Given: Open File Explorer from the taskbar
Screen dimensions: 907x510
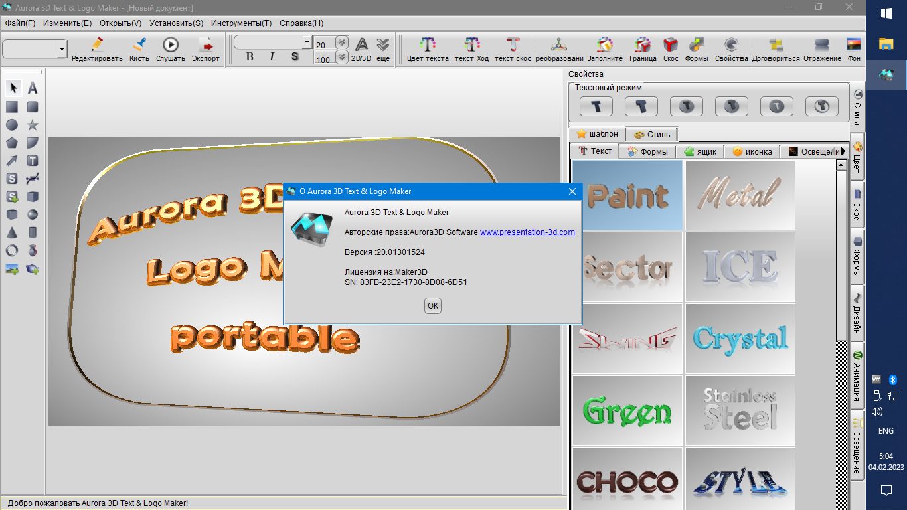Looking at the screenshot, I should 886,44.
